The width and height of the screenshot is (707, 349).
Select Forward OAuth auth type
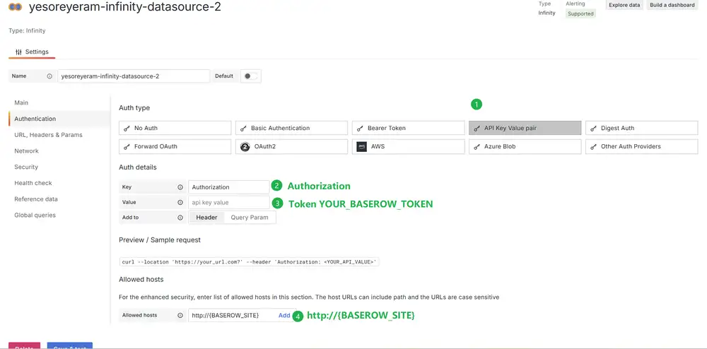pyautogui.click(x=175, y=146)
